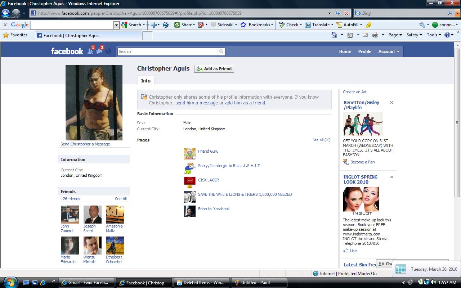Open the IE Page menu dropdown
461x288 pixels.
[395, 35]
